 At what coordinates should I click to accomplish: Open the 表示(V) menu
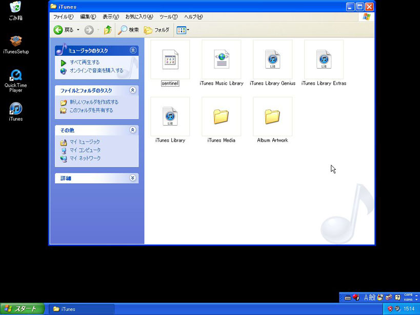tap(111, 17)
